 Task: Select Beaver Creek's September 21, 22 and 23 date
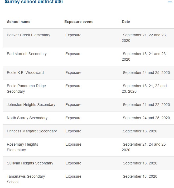(x=144, y=38)
